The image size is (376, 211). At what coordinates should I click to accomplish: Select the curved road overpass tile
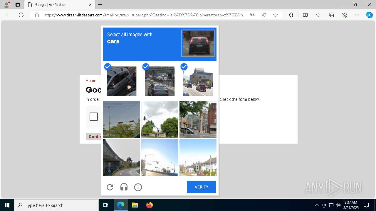click(x=122, y=157)
